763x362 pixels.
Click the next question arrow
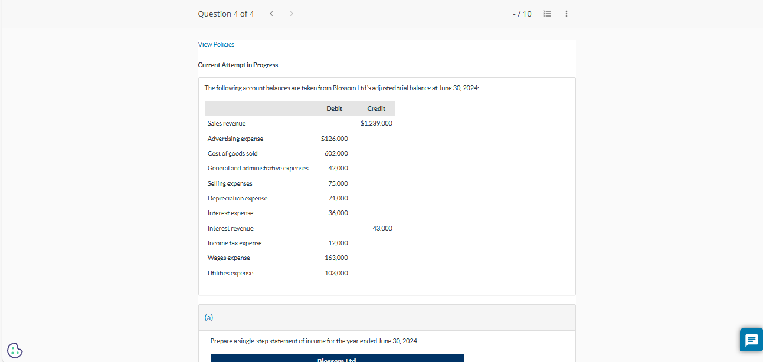pos(292,14)
